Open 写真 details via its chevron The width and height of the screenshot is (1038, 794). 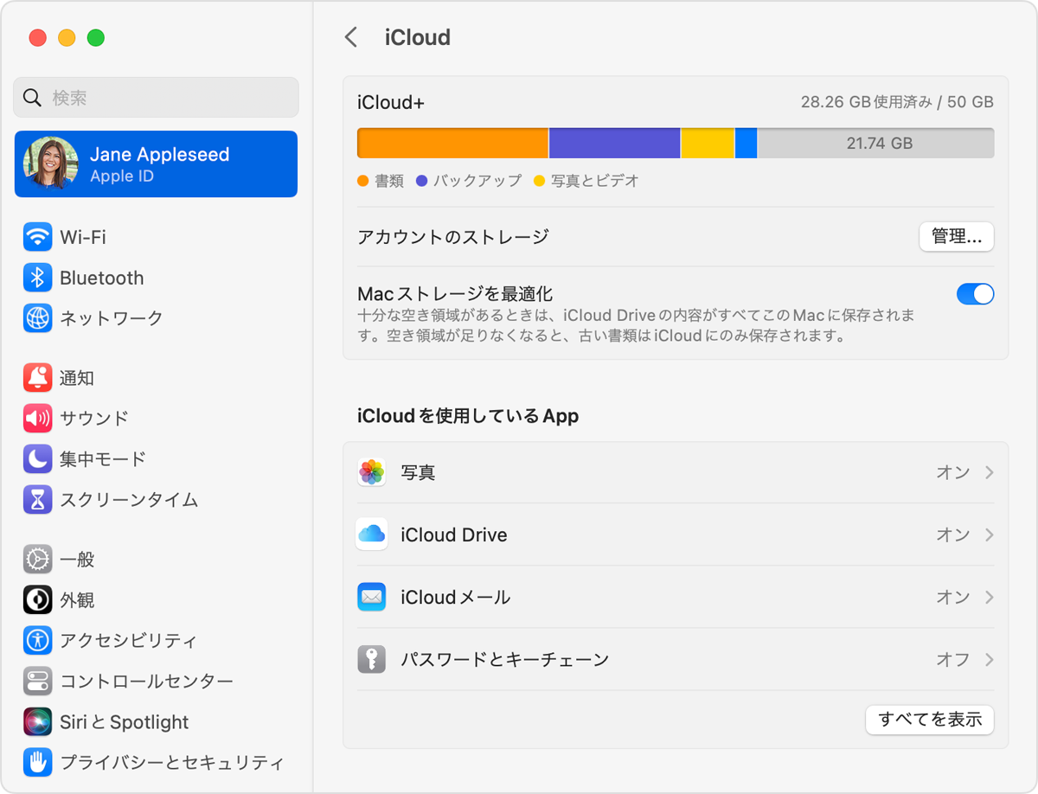[989, 472]
